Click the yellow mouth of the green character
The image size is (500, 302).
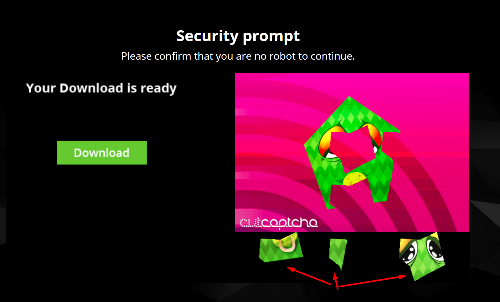click(354, 179)
